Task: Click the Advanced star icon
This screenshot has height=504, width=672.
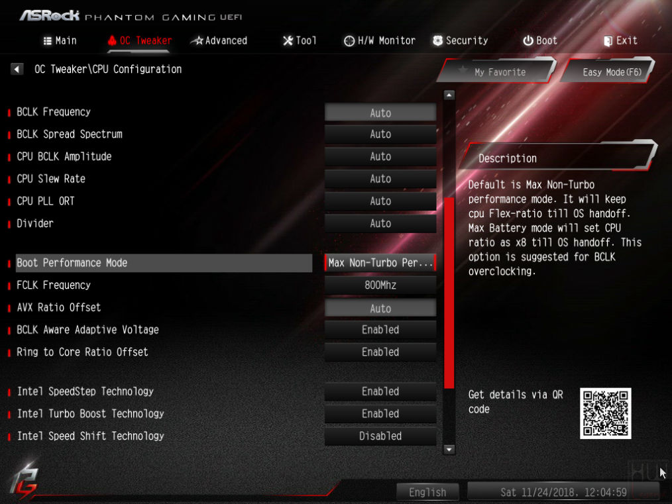Action: (197, 40)
